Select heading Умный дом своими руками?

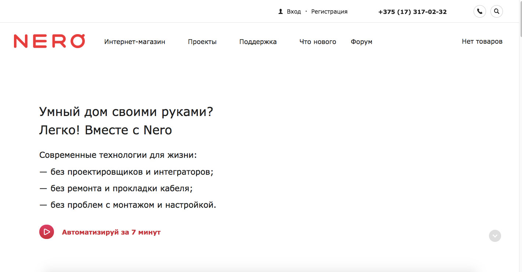click(x=126, y=112)
